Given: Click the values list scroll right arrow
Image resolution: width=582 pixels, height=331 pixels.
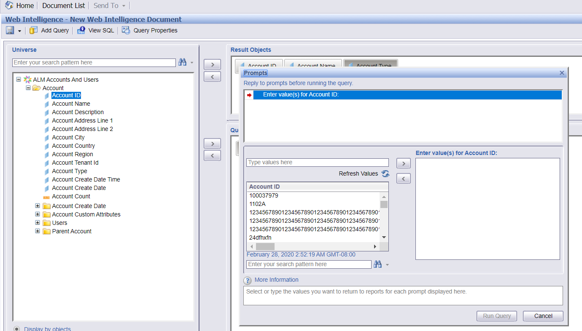Looking at the screenshot, I should coord(375,246).
